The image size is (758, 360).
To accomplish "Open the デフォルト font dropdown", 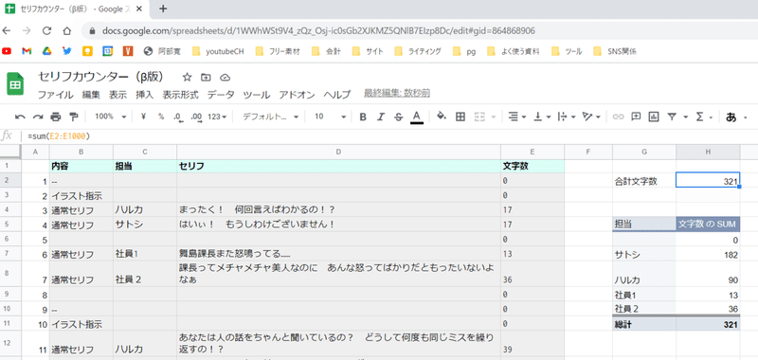I will (x=270, y=117).
